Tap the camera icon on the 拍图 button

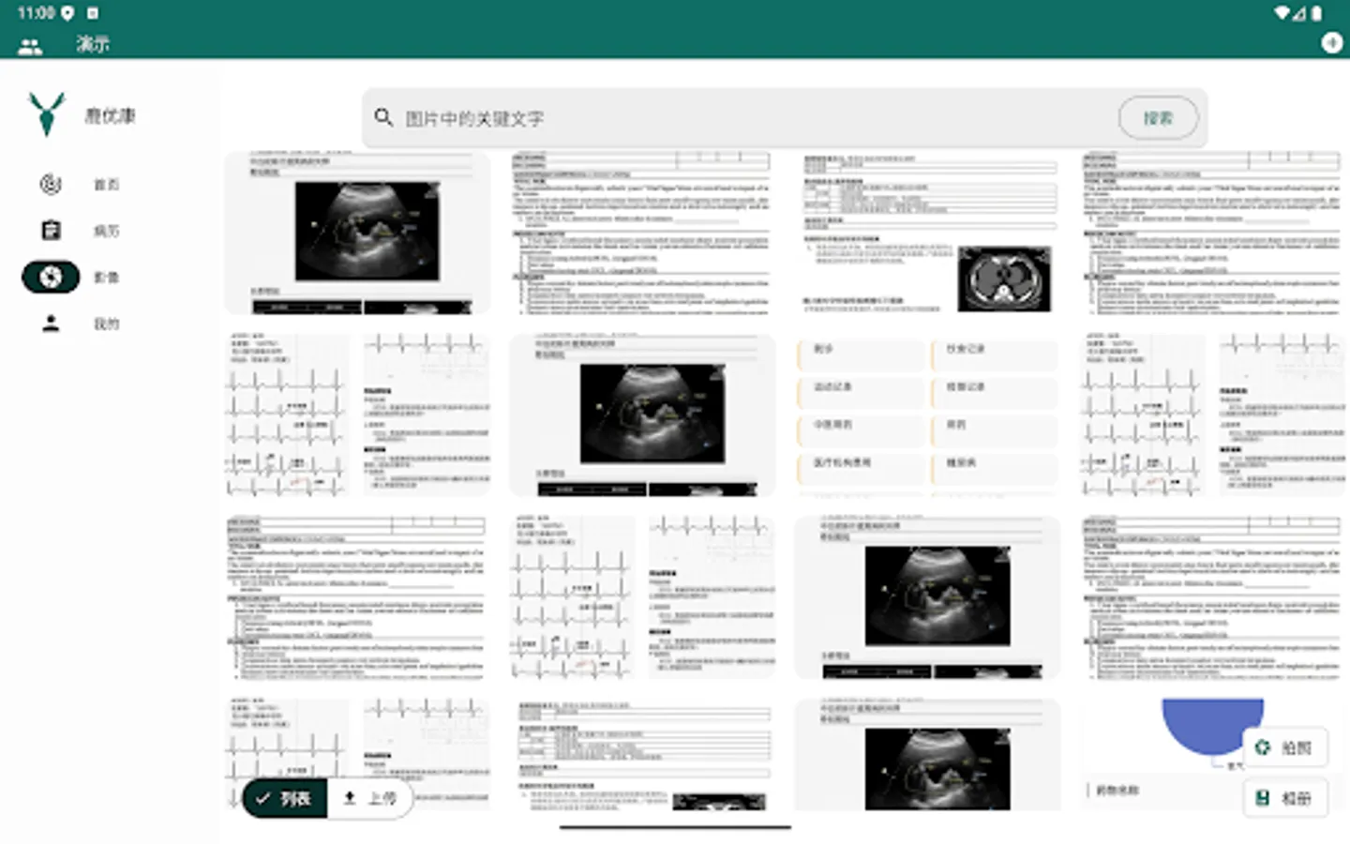click(x=1261, y=746)
